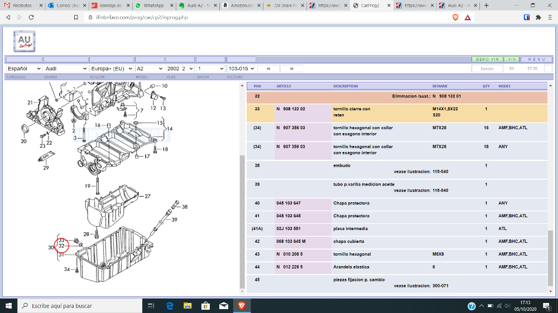
Task: Click the POS column header
Action: pyautogui.click(x=257, y=86)
